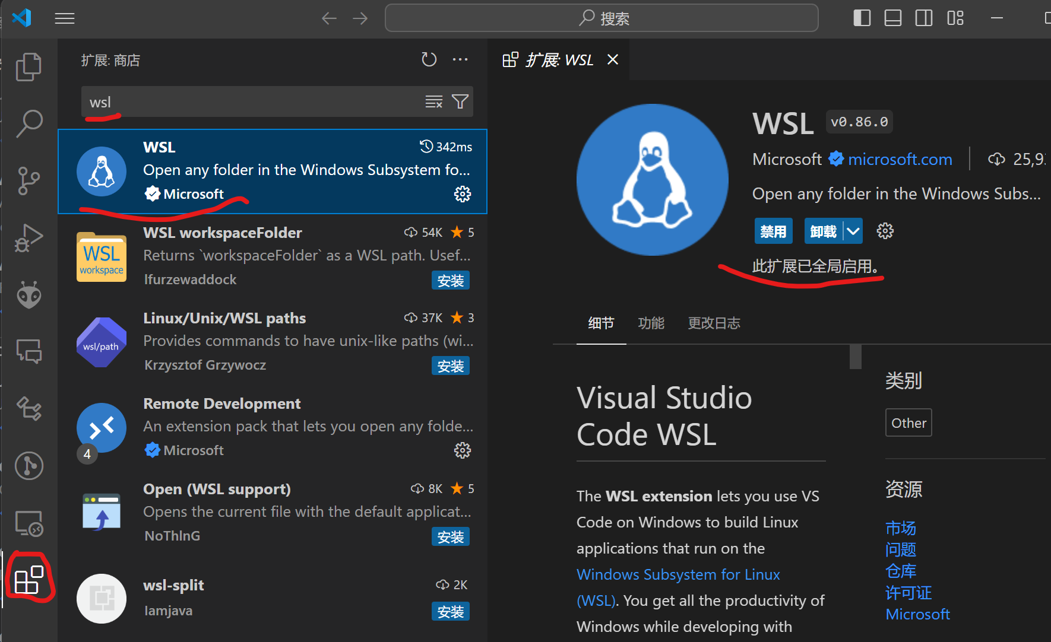Screen dimensions: 1051x642
Task: Toggle the bottom panel layout
Action: 892,18
